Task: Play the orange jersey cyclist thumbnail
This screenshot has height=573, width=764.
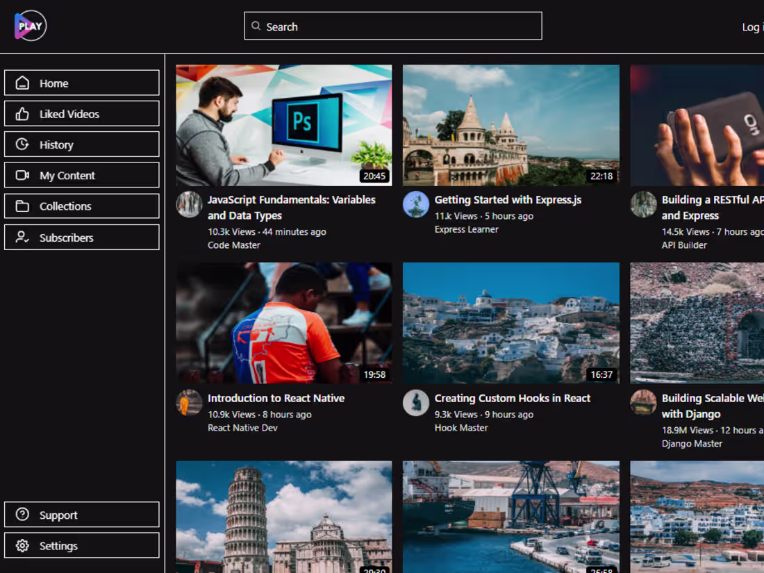Action: (x=283, y=323)
